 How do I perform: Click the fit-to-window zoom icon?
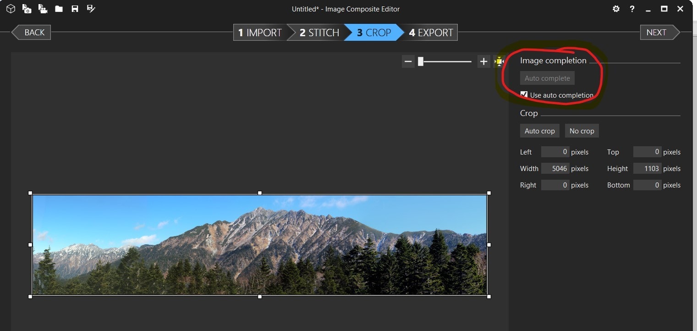click(x=499, y=61)
